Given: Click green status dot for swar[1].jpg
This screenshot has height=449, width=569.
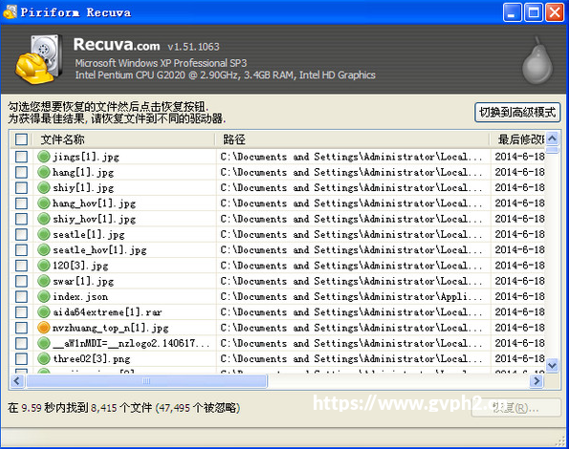Looking at the screenshot, I should tap(44, 281).
